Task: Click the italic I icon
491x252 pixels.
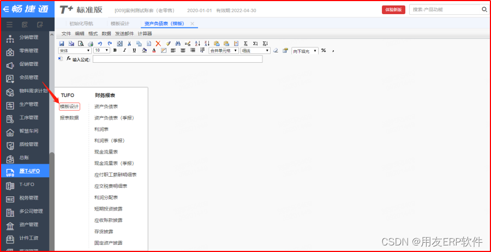Action: tap(124, 50)
